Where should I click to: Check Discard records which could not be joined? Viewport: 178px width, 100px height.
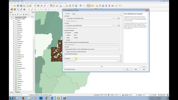coord(65,52)
